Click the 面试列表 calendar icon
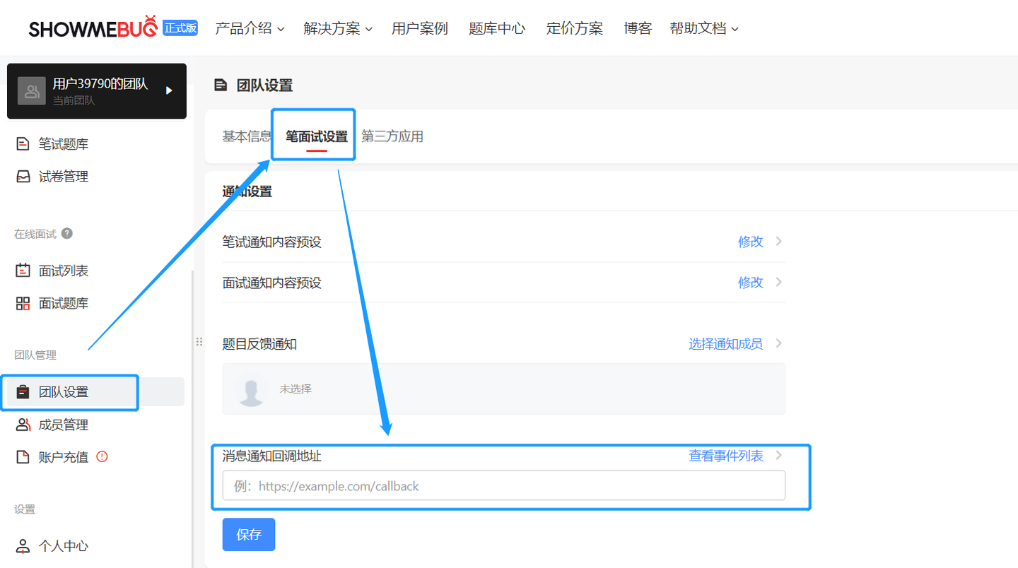Viewport: 1018px width, 568px height. tap(23, 270)
